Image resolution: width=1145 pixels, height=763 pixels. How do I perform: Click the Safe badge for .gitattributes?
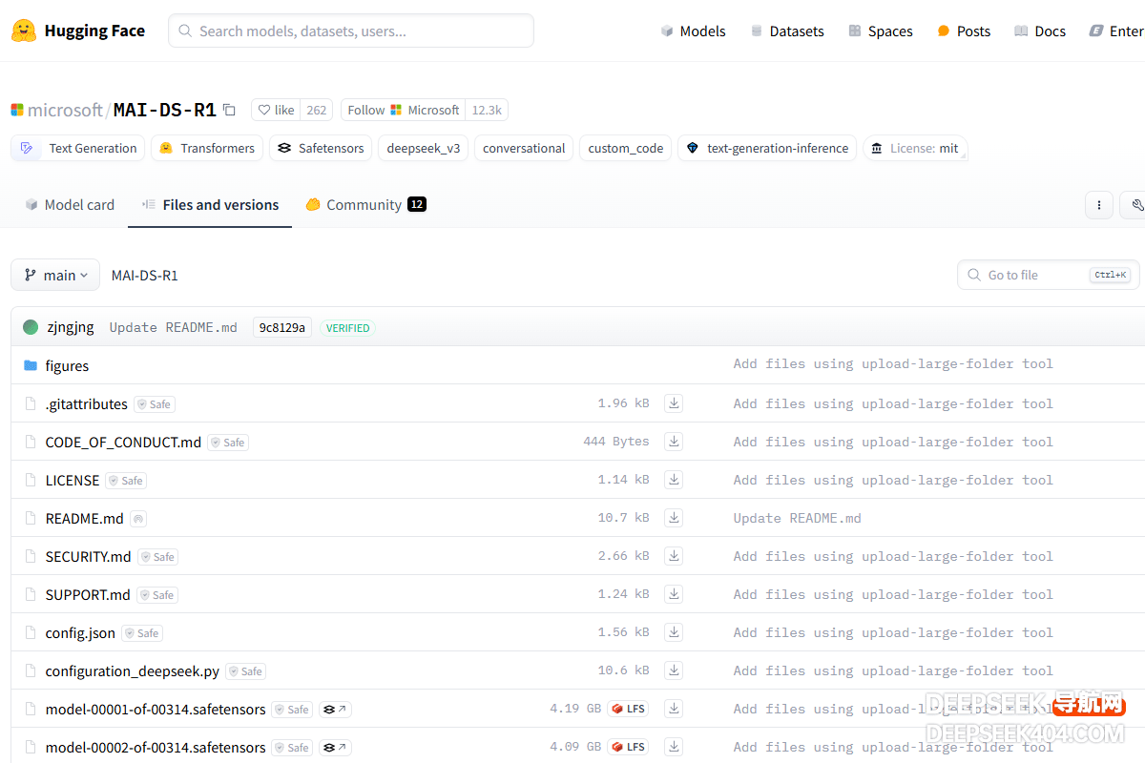(155, 404)
